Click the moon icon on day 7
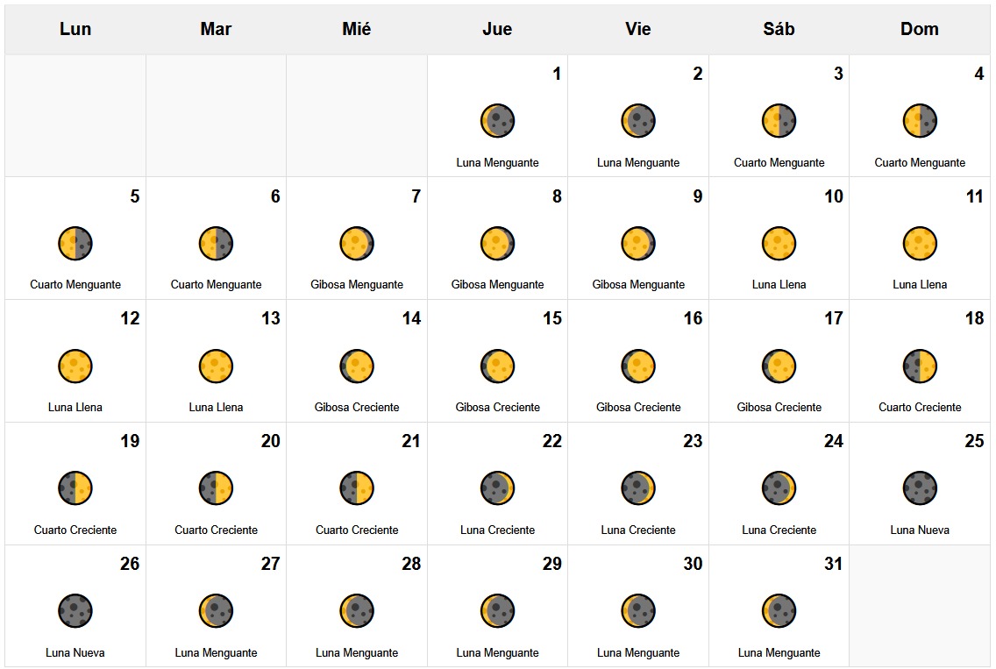The height and width of the screenshot is (669, 996). pos(357,244)
